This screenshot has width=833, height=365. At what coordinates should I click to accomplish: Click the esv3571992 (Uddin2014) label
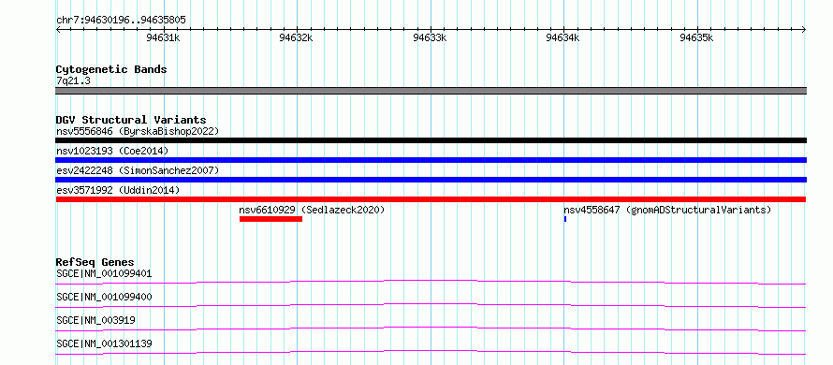tap(118, 190)
